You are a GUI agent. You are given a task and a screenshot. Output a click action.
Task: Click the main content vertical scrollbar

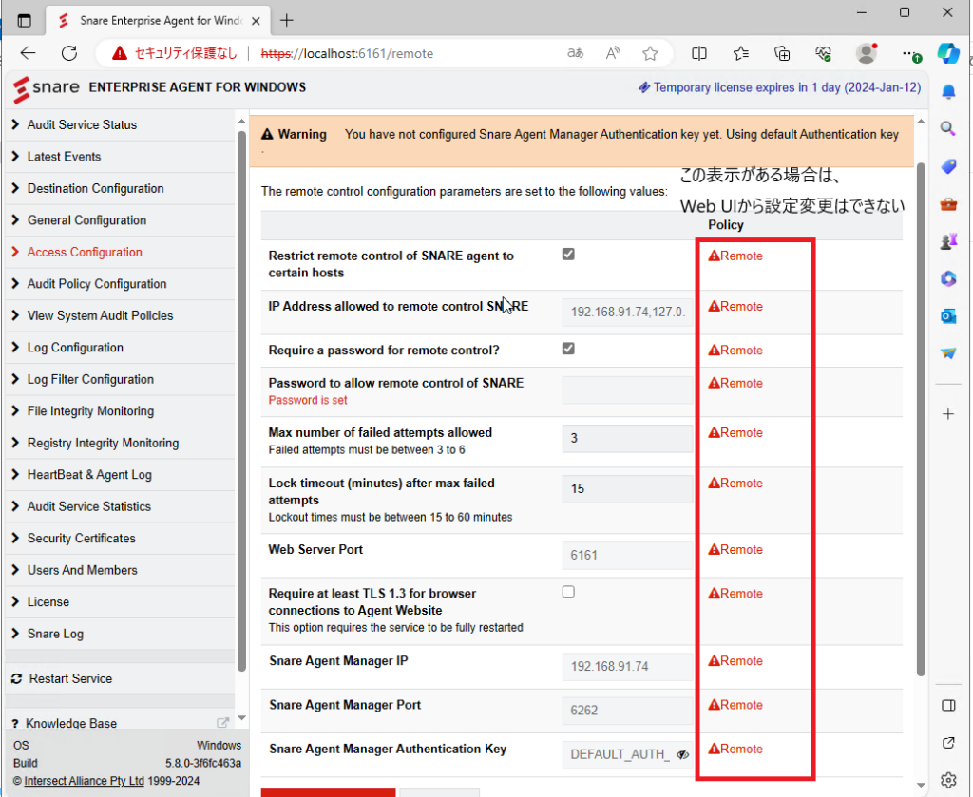(921, 419)
